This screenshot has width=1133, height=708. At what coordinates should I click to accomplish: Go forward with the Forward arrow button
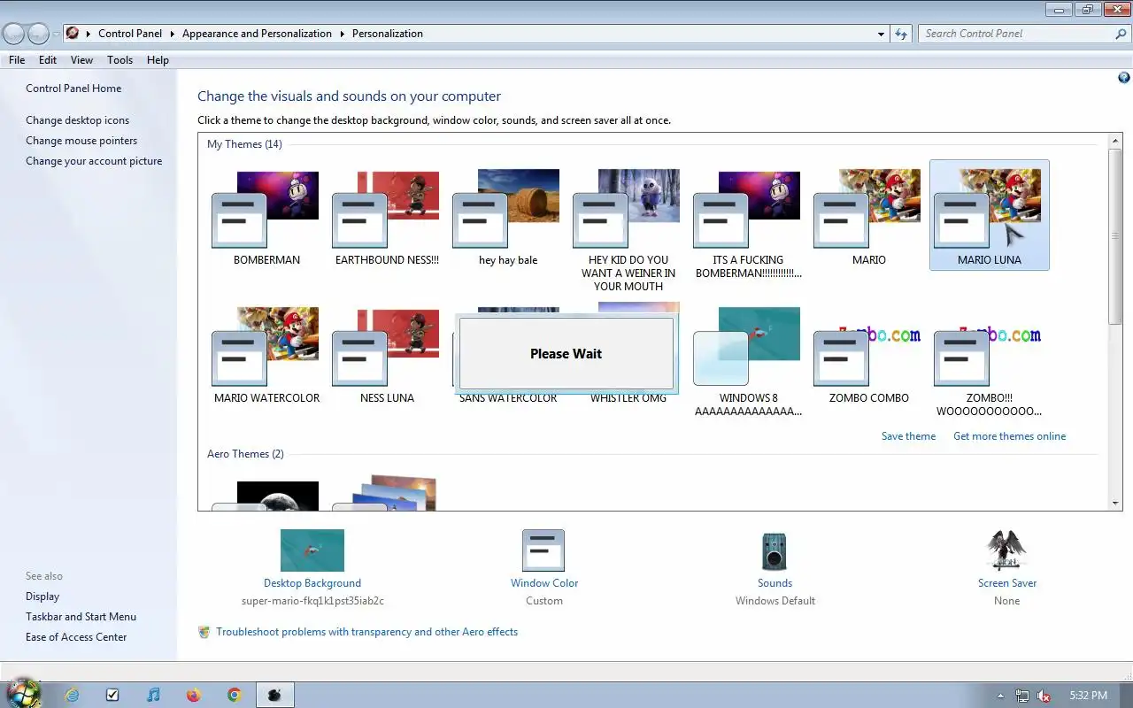(38, 34)
